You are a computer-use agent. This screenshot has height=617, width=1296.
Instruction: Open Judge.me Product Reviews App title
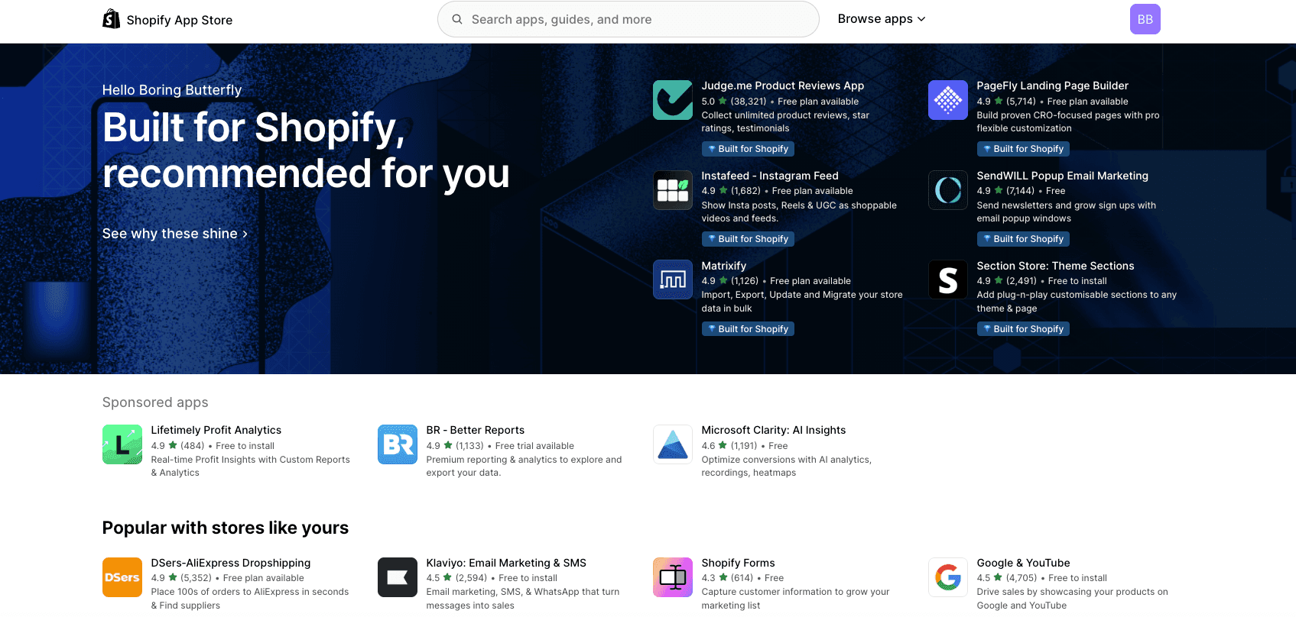tap(783, 86)
